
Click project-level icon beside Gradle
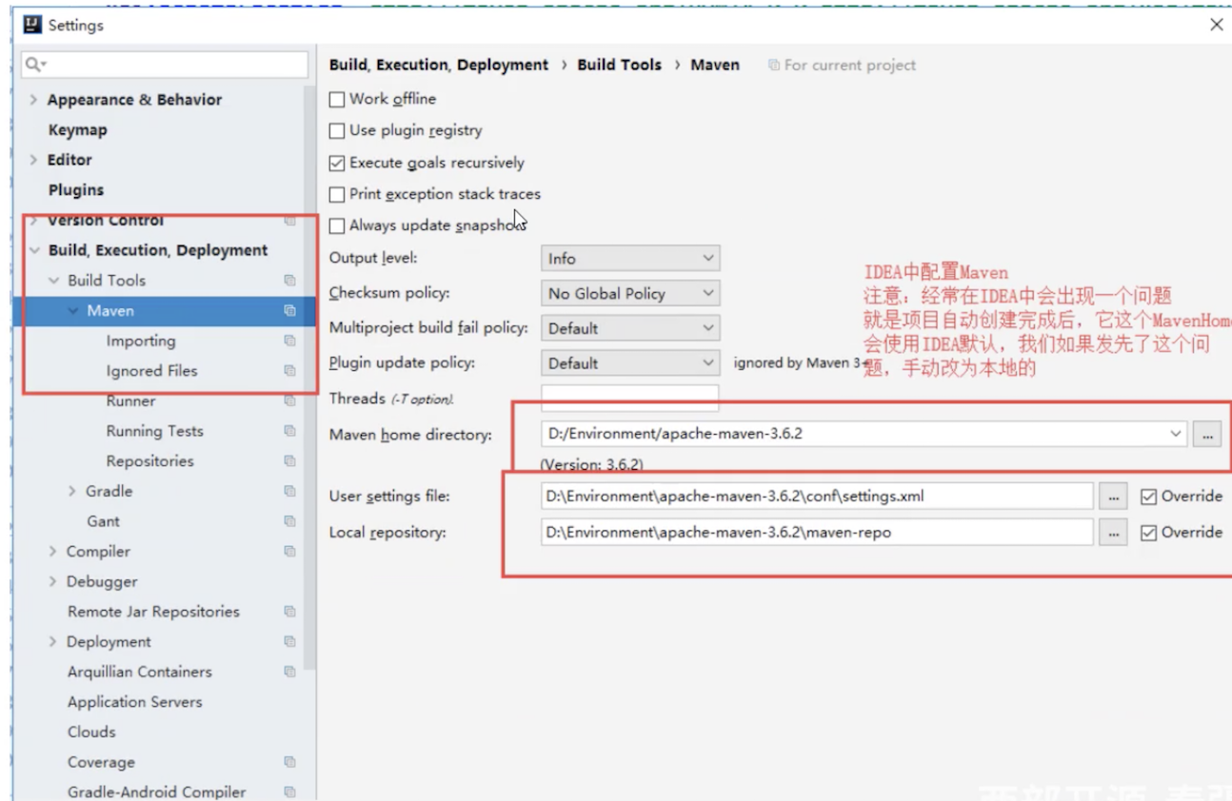[289, 491]
